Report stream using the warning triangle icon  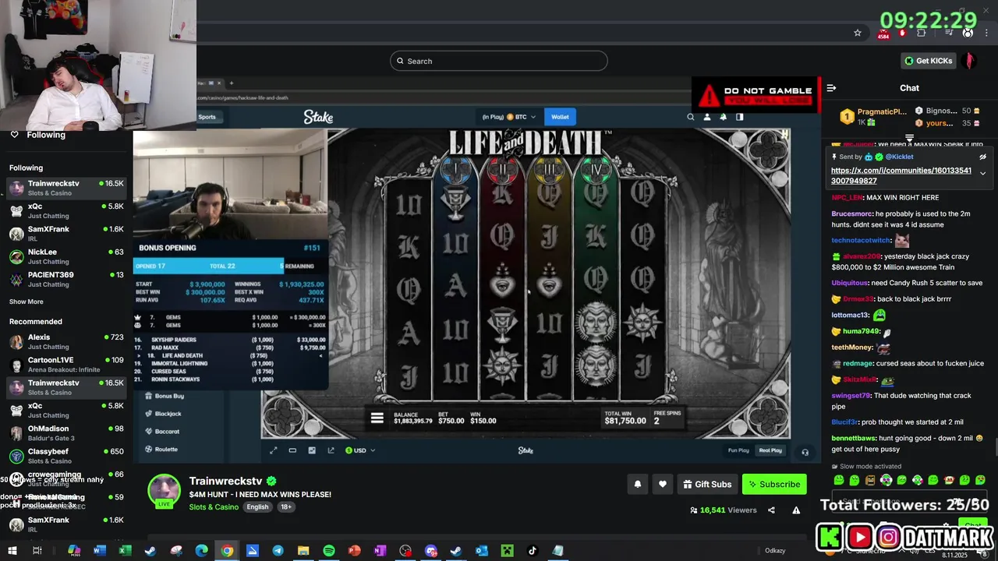click(796, 510)
